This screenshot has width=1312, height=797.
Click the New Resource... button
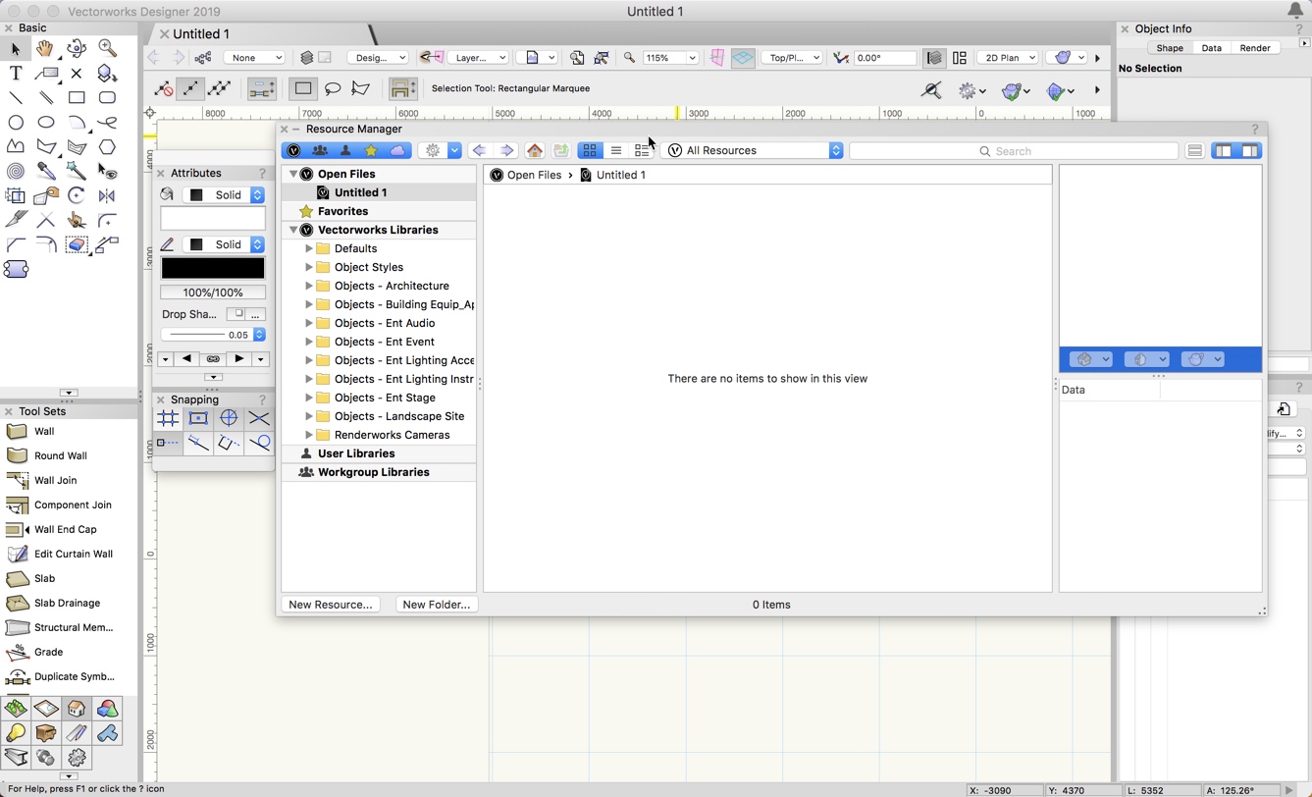tap(331, 605)
